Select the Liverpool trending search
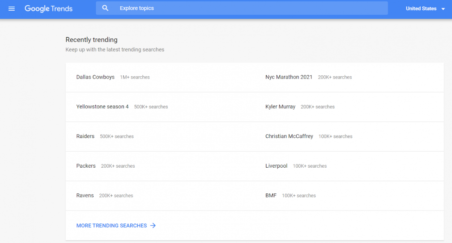 [x=277, y=166]
